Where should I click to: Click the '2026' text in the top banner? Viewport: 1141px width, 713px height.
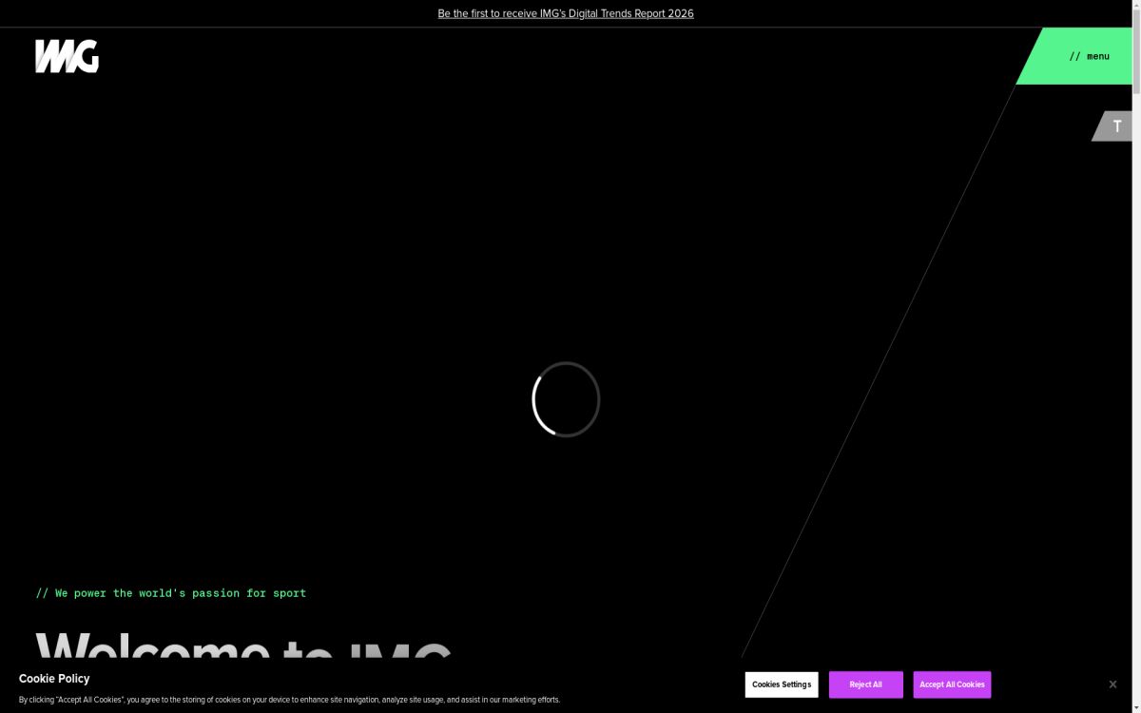point(680,13)
